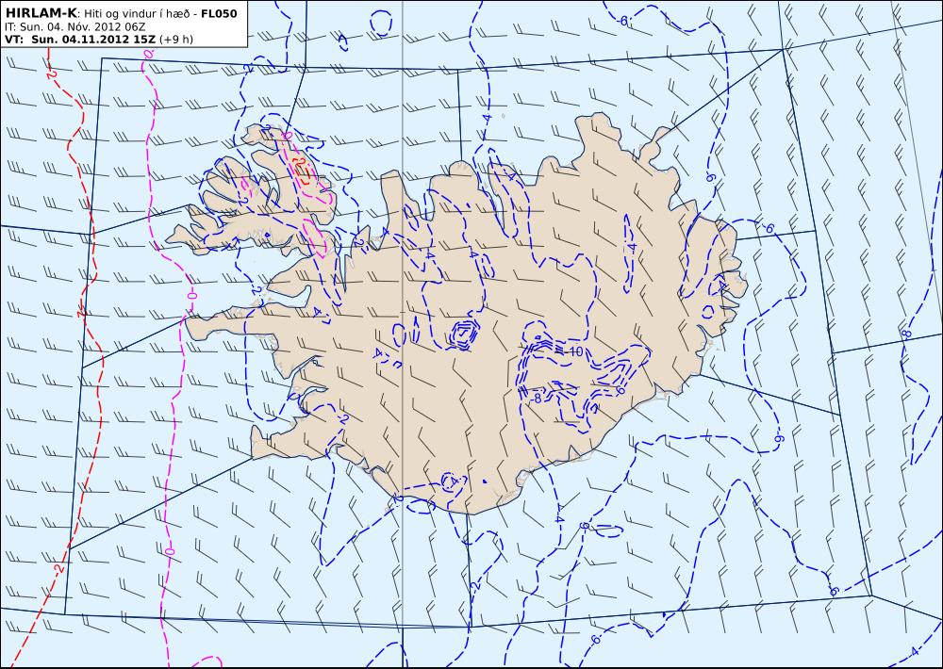
Task: Click the bold "HIRLAM-K" model name
Action: (41, 13)
